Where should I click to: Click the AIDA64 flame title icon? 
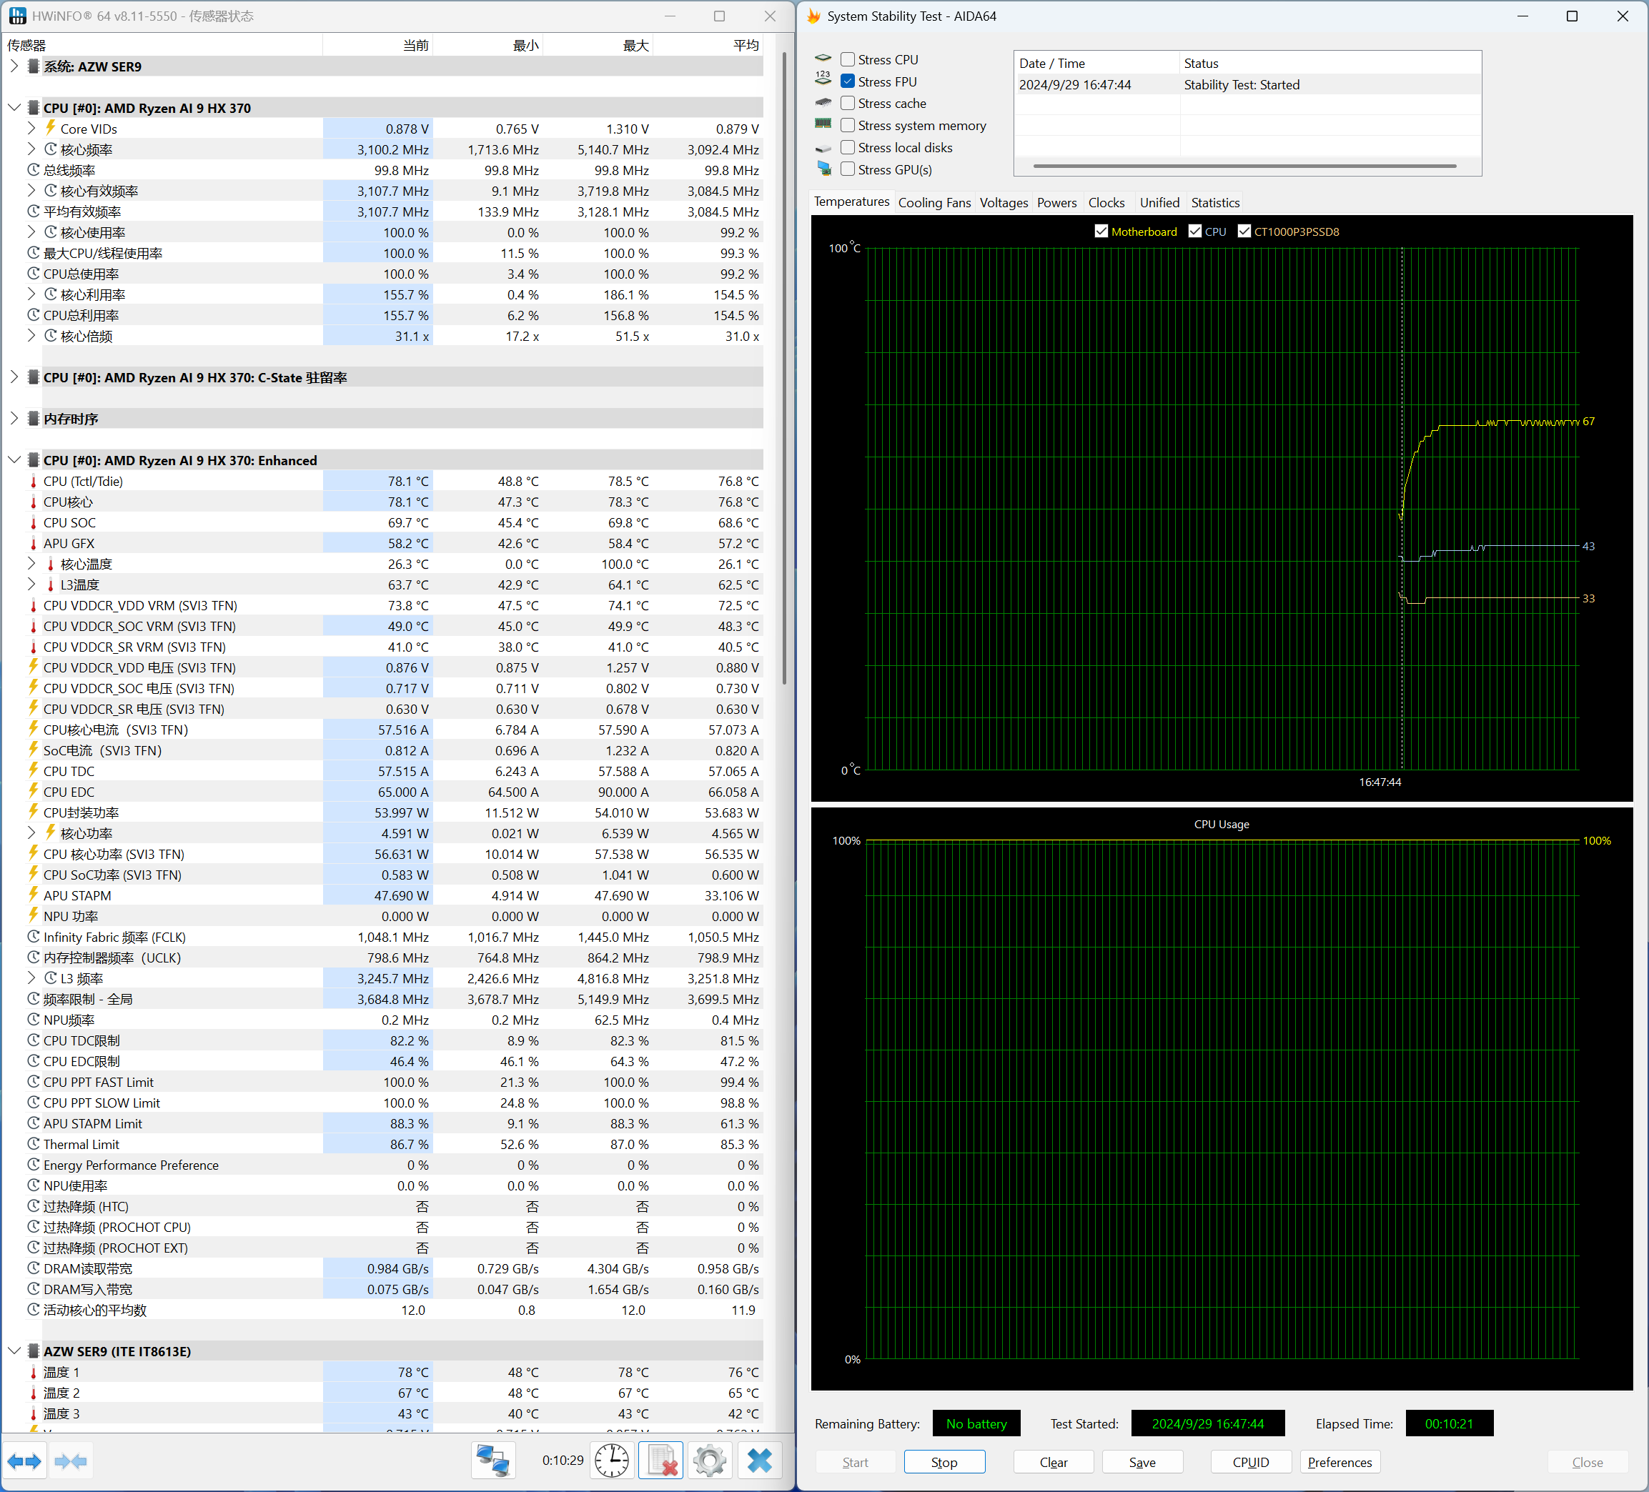click(x=813, y=16)
